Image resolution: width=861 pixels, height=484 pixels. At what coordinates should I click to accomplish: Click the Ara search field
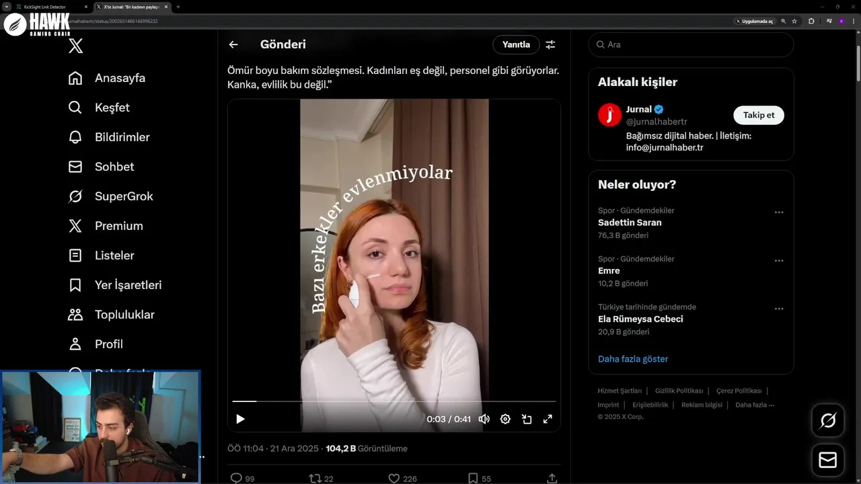coord(691,44)
